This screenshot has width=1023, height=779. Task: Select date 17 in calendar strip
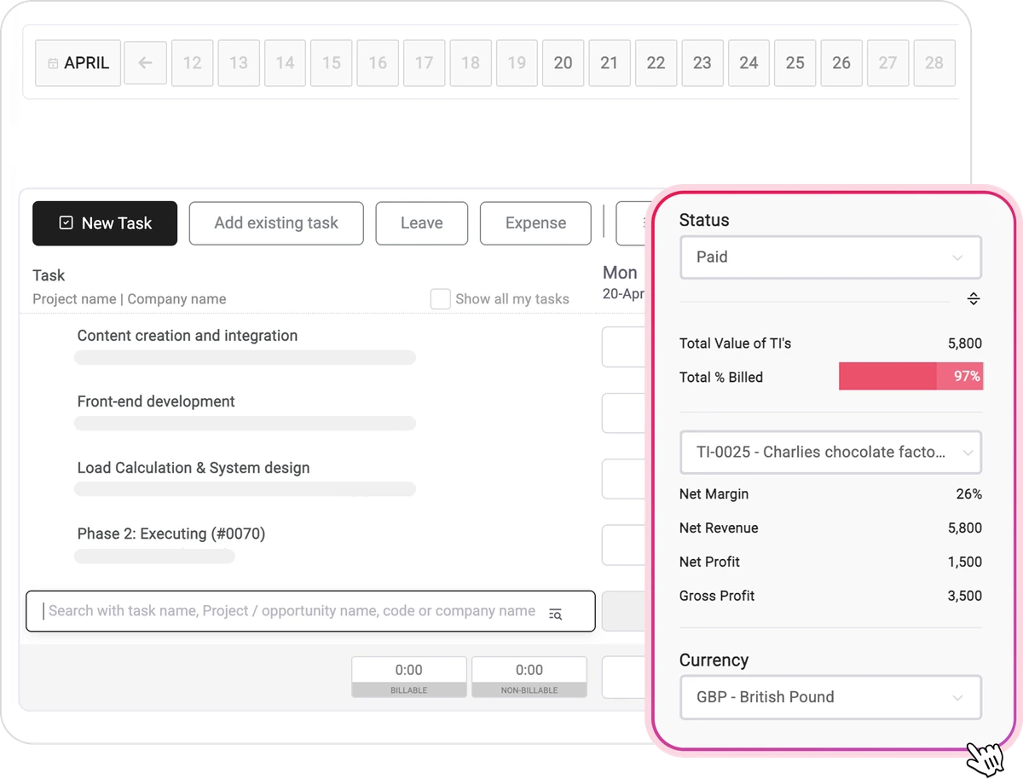[x=424, y=63]
